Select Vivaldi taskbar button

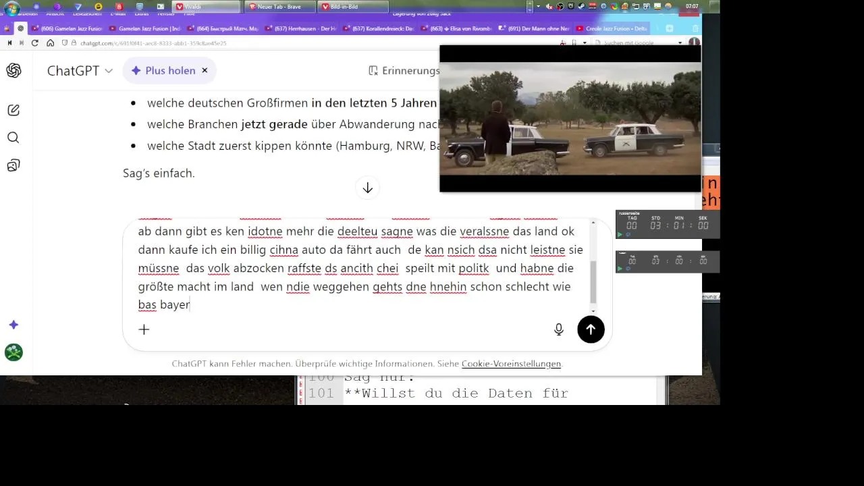coord(207,6)
